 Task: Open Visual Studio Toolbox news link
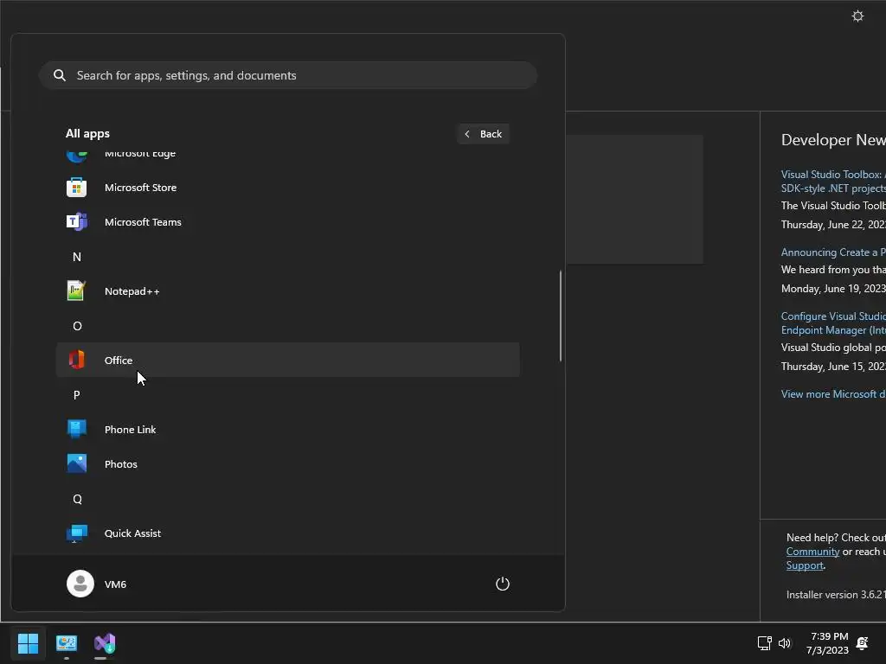click(833, 182)
